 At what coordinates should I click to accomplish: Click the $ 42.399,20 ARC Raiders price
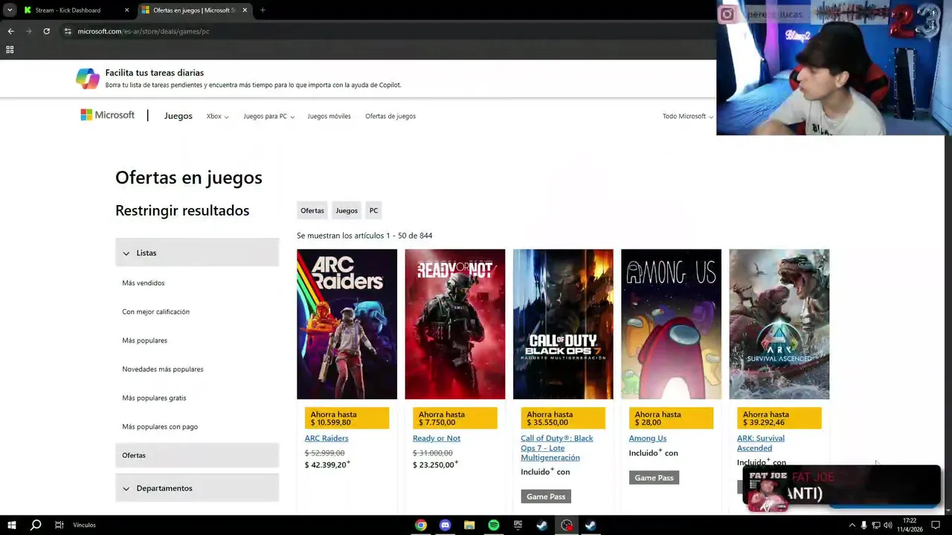pos(327,465)
